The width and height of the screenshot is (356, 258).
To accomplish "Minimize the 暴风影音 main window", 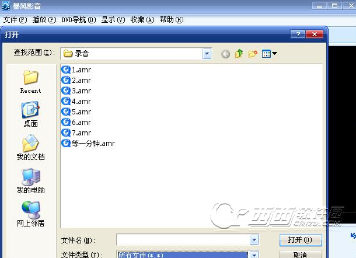I will [319, 6].
